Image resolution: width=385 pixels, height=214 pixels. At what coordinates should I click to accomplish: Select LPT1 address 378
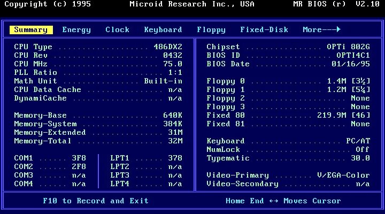pyautogui.click(x=175, y=158)
